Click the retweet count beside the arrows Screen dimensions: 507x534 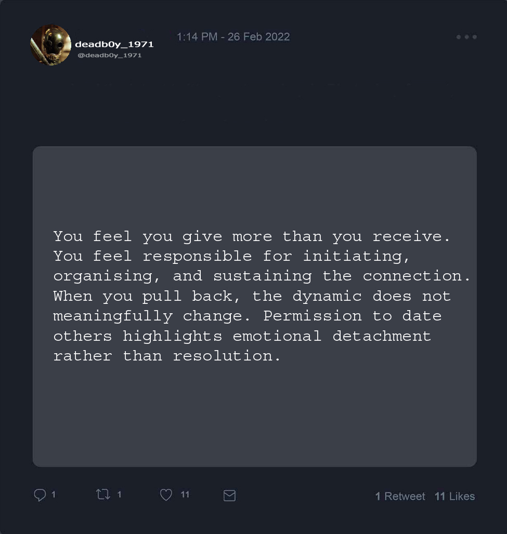click(x=119, y=495)
